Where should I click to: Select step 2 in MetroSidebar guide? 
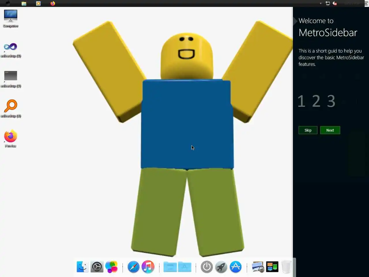tap(316, 101)
